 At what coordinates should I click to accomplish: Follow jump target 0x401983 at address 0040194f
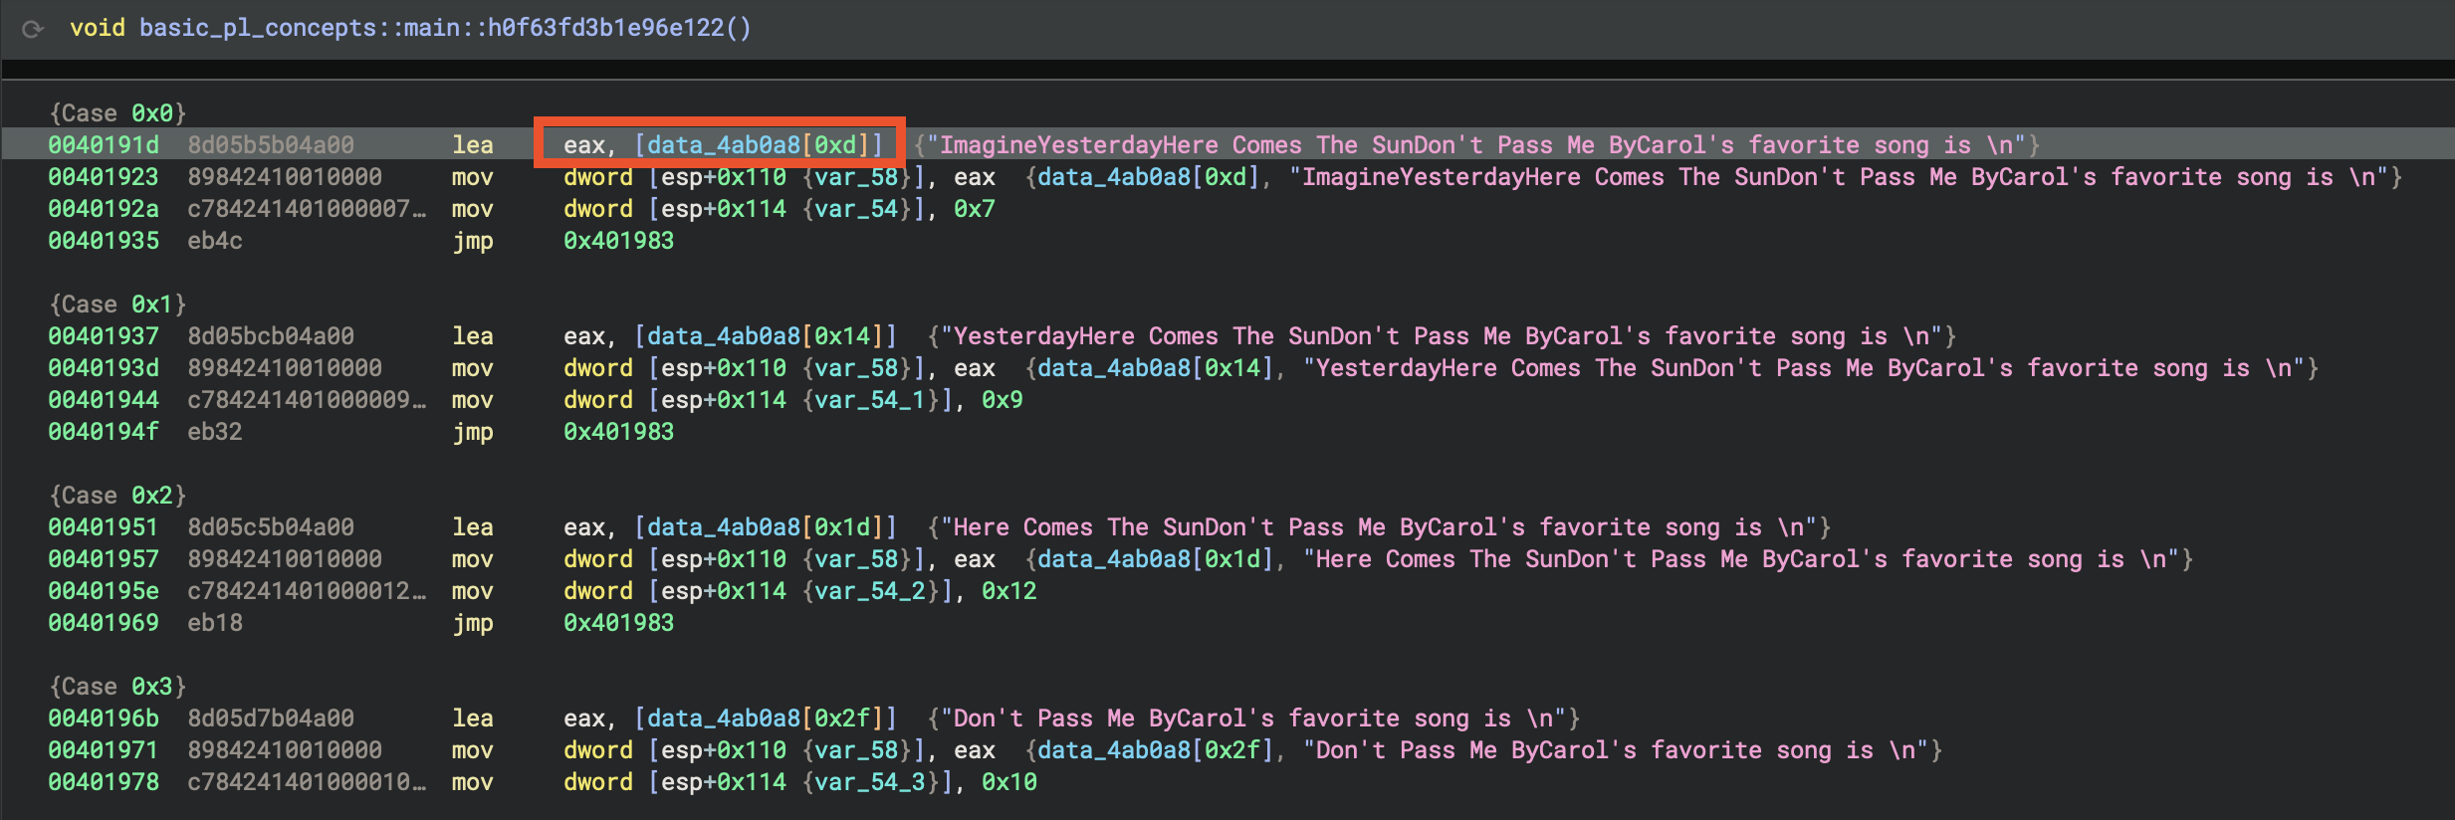pyautogui.click(x=618, y=432)
